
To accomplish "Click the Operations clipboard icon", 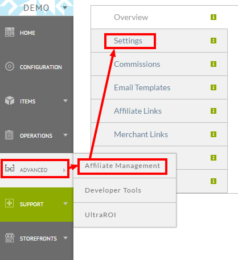I will [x=9, y=135].
